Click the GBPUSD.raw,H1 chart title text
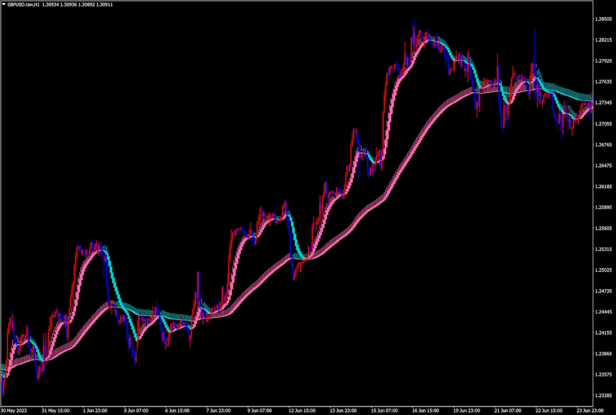This screenshot has width=616, height=415. click(23, 4)
